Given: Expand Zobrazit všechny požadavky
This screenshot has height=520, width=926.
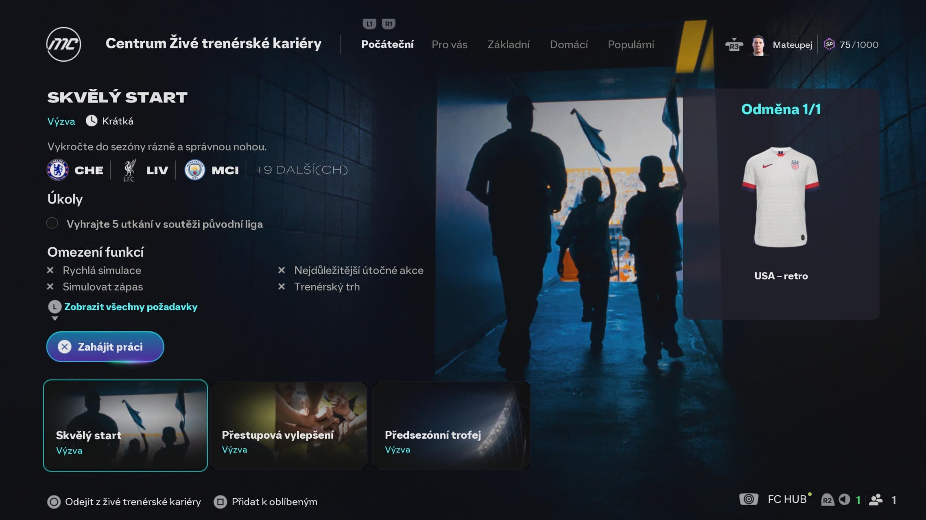Looking at the screenshot, I should click(x=130, y=307).
